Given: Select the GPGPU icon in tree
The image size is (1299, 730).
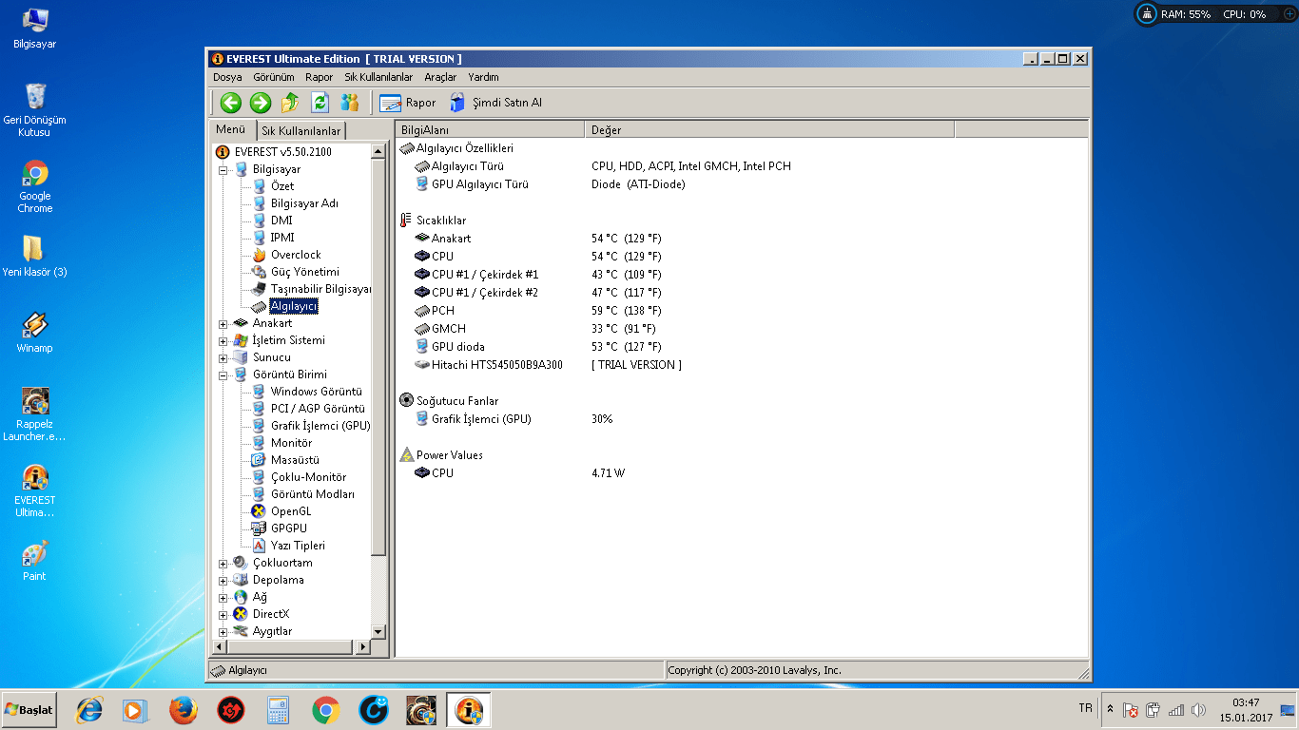Looking at the screenshot, I should (259, 528).
